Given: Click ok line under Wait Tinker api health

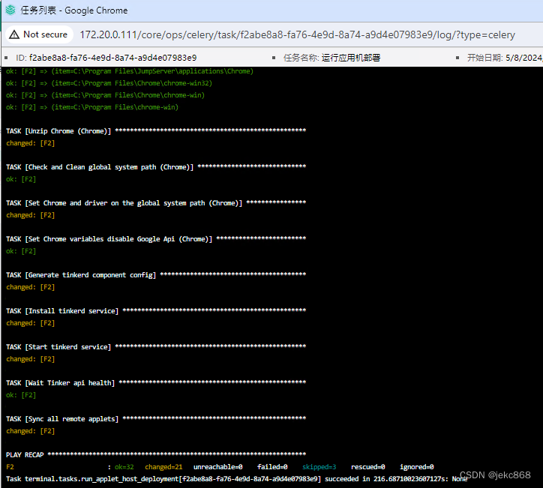Looking at the screenshot, I should 21,395.
